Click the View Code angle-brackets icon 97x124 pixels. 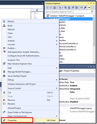click(x=81, y=8)
